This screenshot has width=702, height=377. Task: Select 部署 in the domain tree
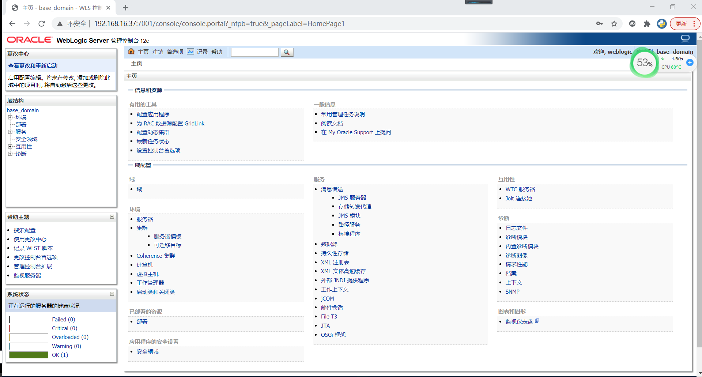(x=21, y=124)
